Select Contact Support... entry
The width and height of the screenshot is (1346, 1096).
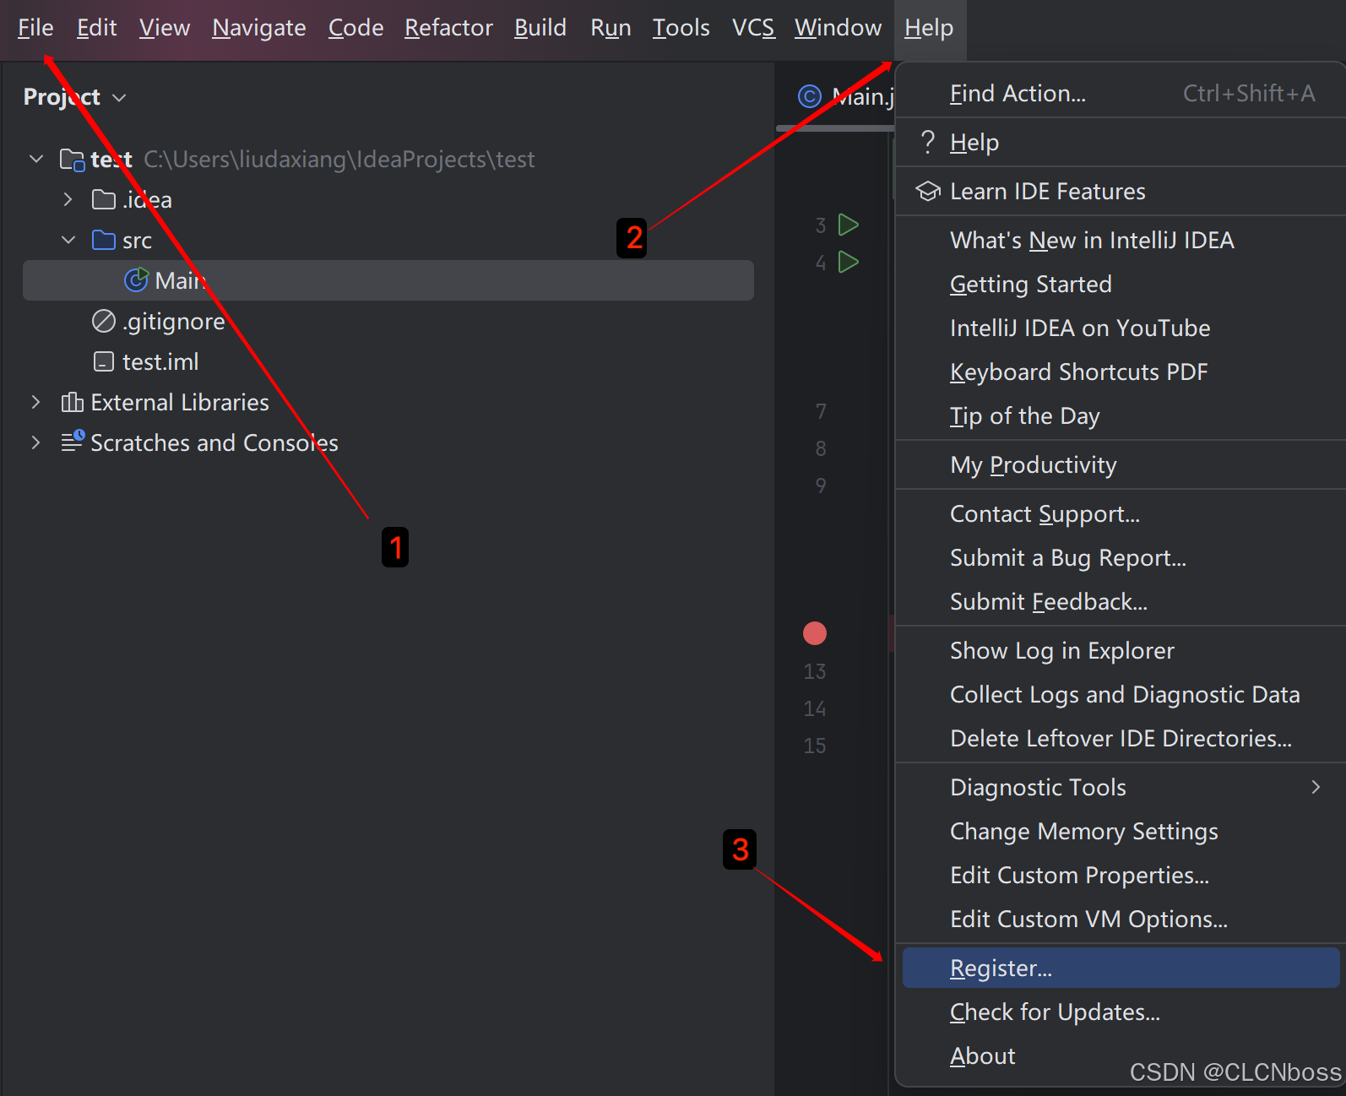click(1121, 513)
